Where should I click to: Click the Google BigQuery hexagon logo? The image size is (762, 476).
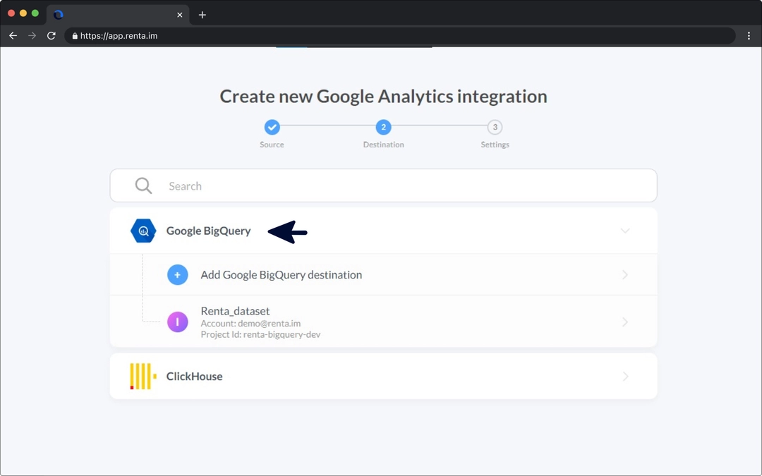pos(143,231)
